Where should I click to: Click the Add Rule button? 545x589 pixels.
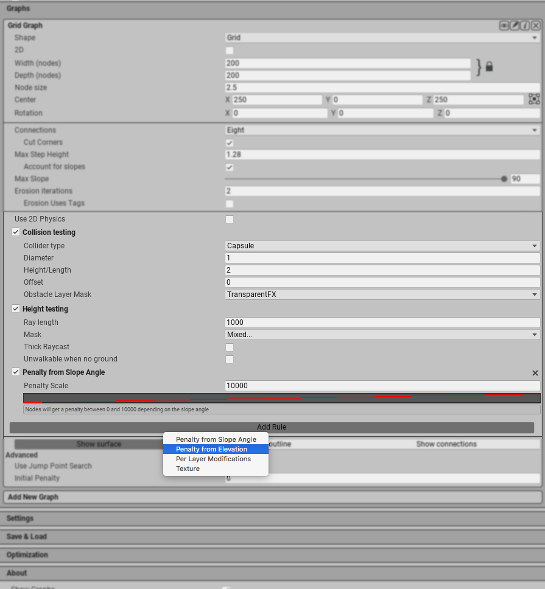272,427
